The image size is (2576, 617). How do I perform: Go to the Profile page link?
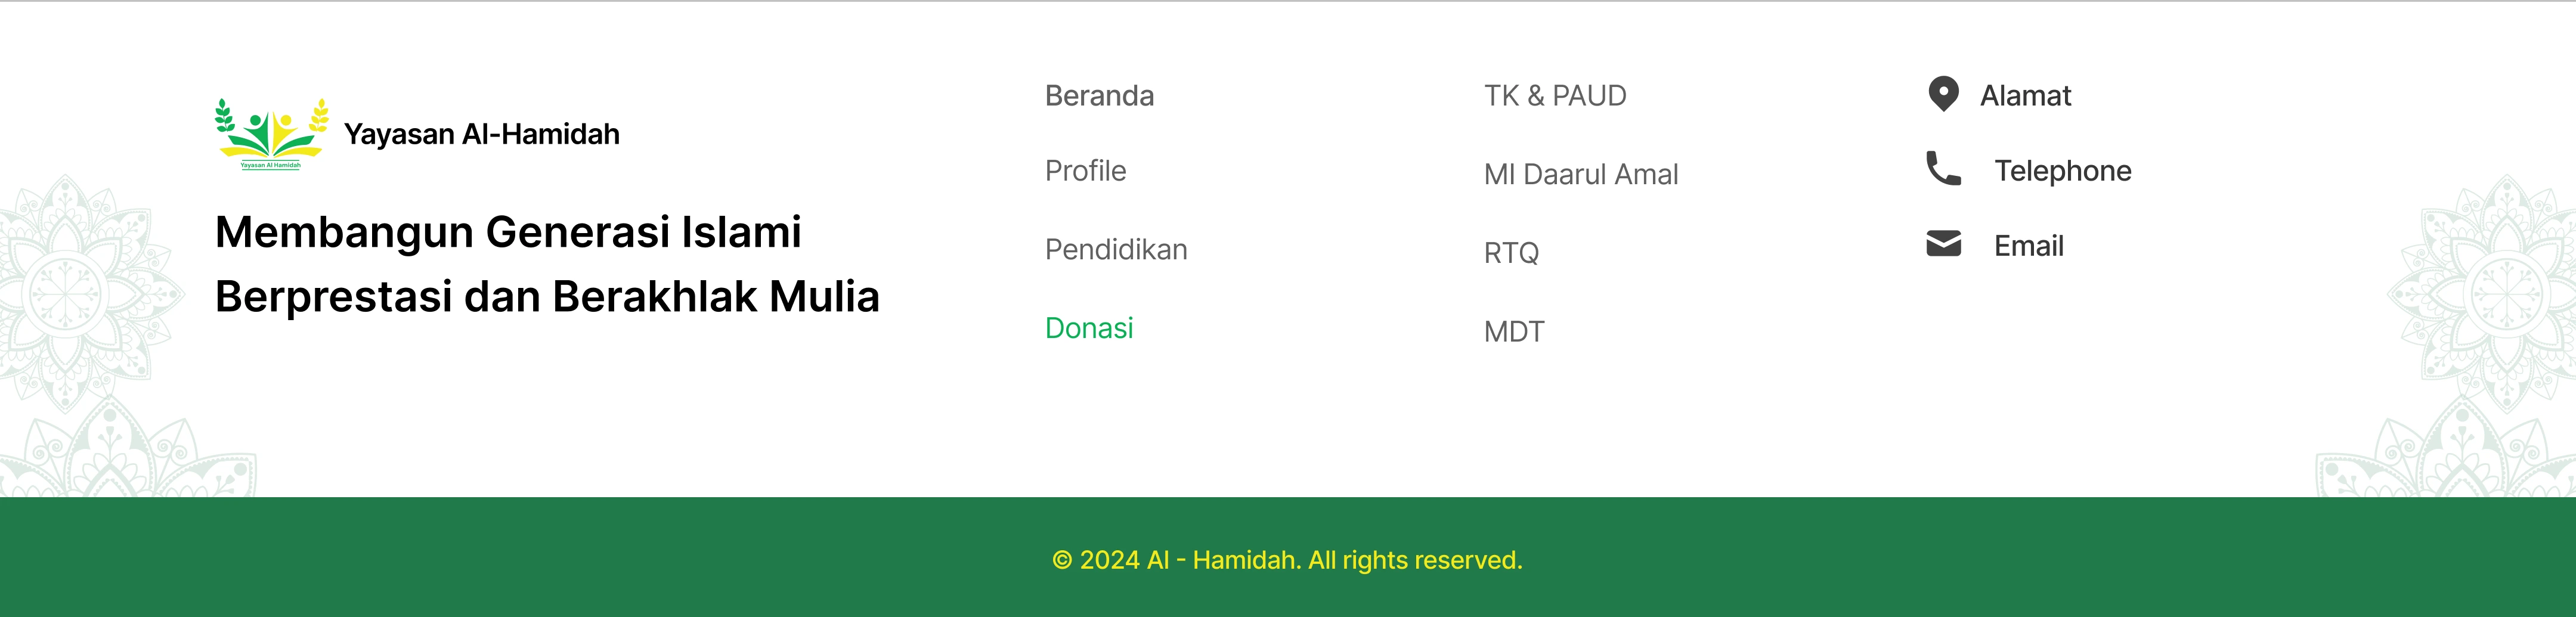point(1085,171)
